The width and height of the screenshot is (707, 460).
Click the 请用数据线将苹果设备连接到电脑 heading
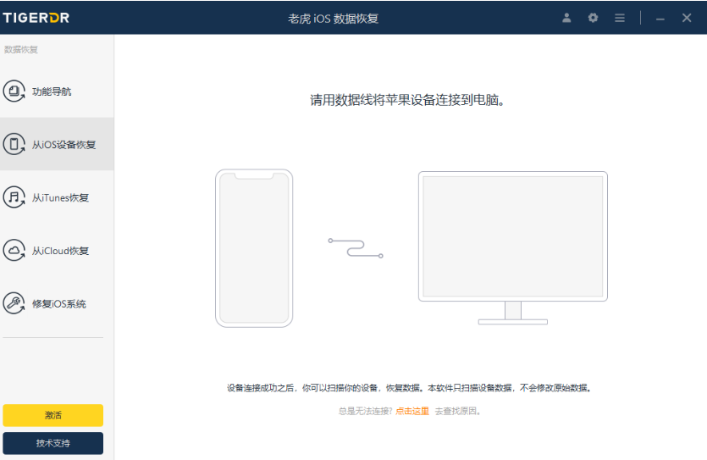406,100
